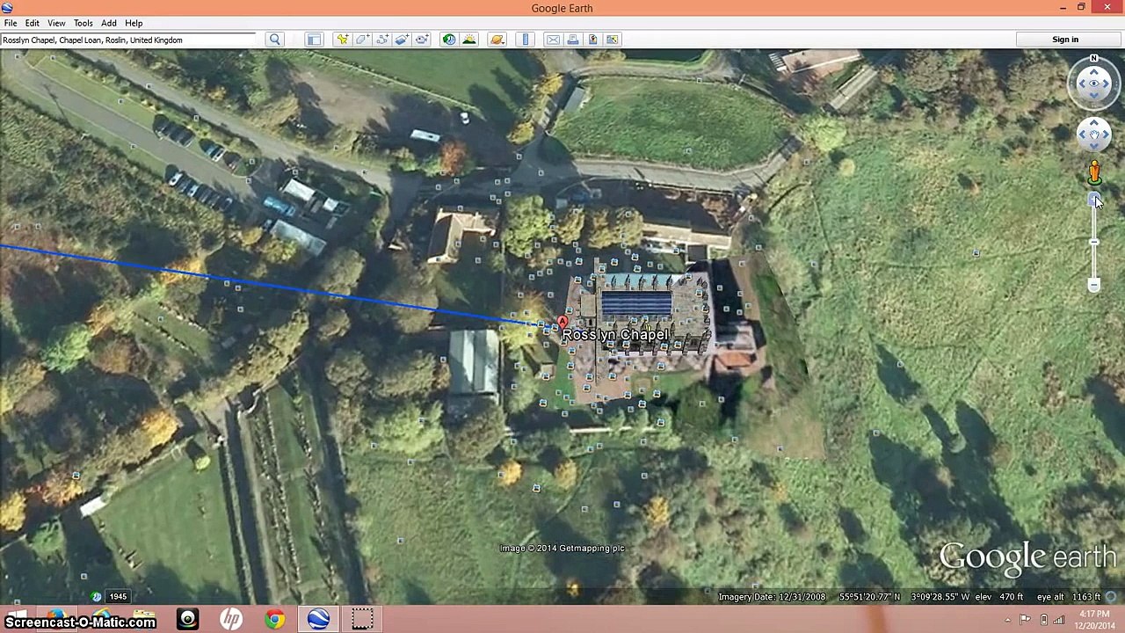
Task: Open File Explorer from the taskbar
Action: click(x=144, y=619)
